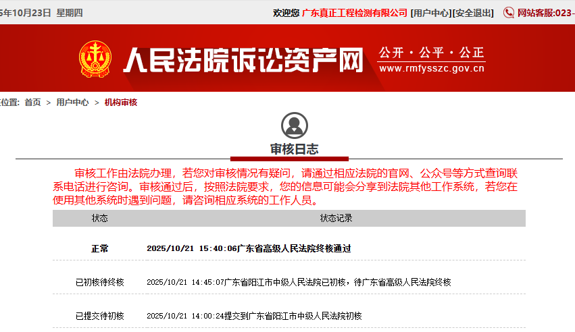Click the red audit notice paragraph
575x332 pixels.
click(x=285, y=187)
